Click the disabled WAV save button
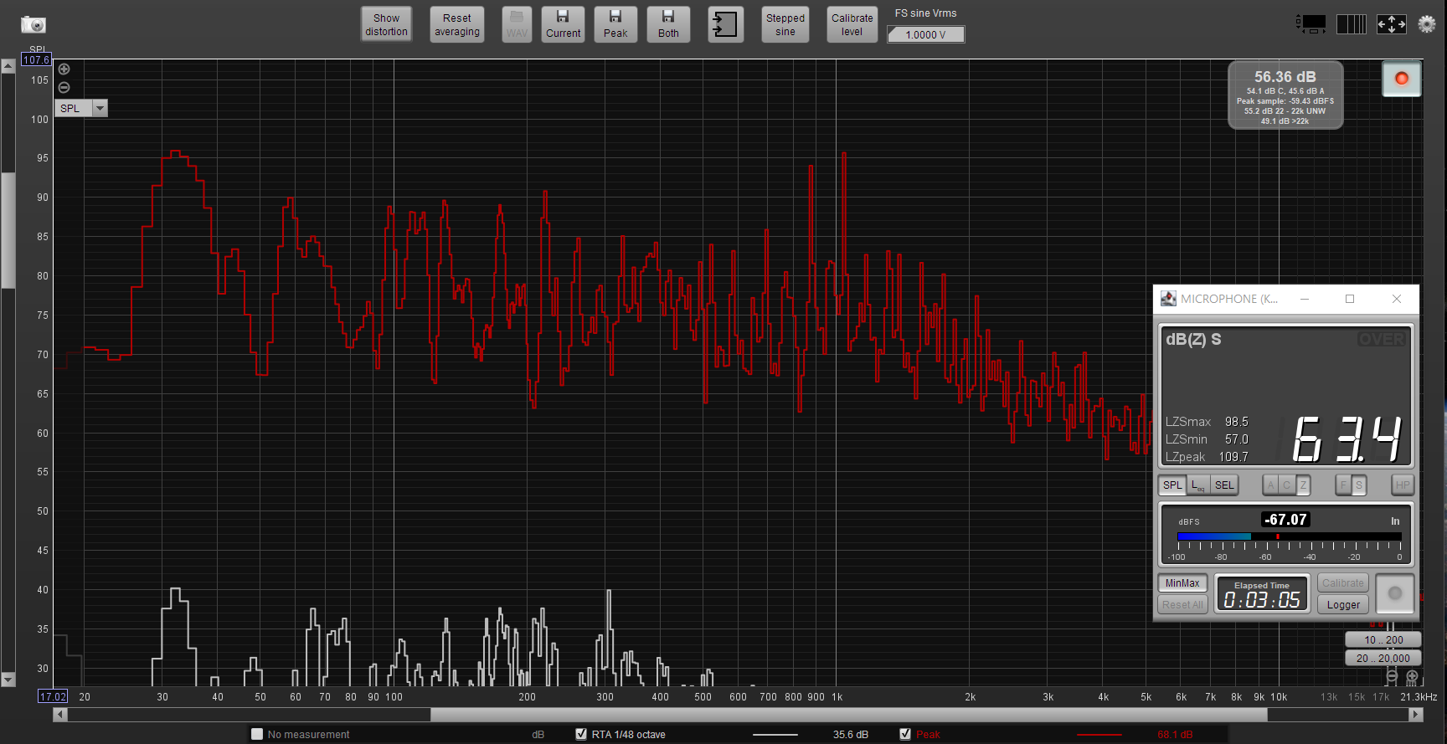The image size is (1447, 744). pyautogui.click(x=517, y=24)
